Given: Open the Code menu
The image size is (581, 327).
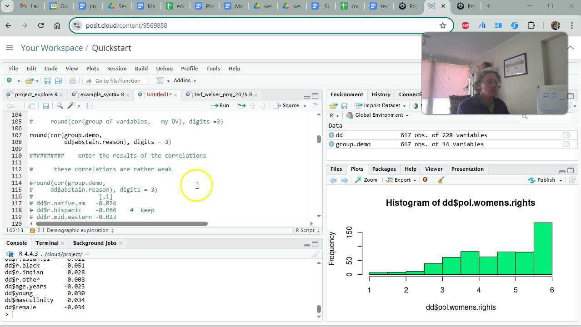Looking at the screenshot, I should [x=50, y=69].
